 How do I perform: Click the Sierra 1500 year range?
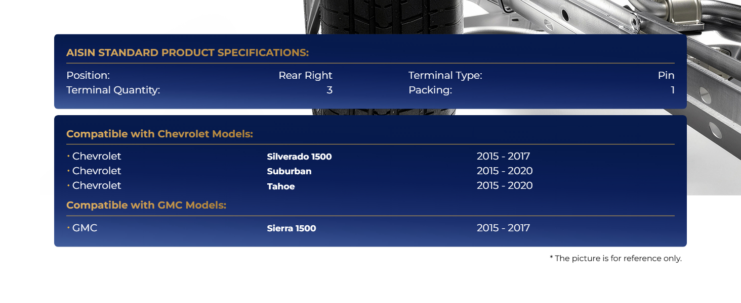(503, 228)
